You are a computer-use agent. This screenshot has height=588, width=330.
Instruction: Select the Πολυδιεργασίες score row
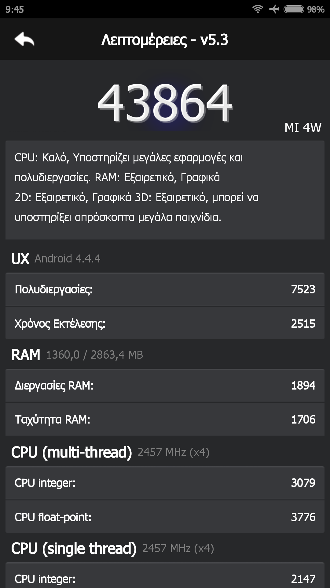coord(165,289)
